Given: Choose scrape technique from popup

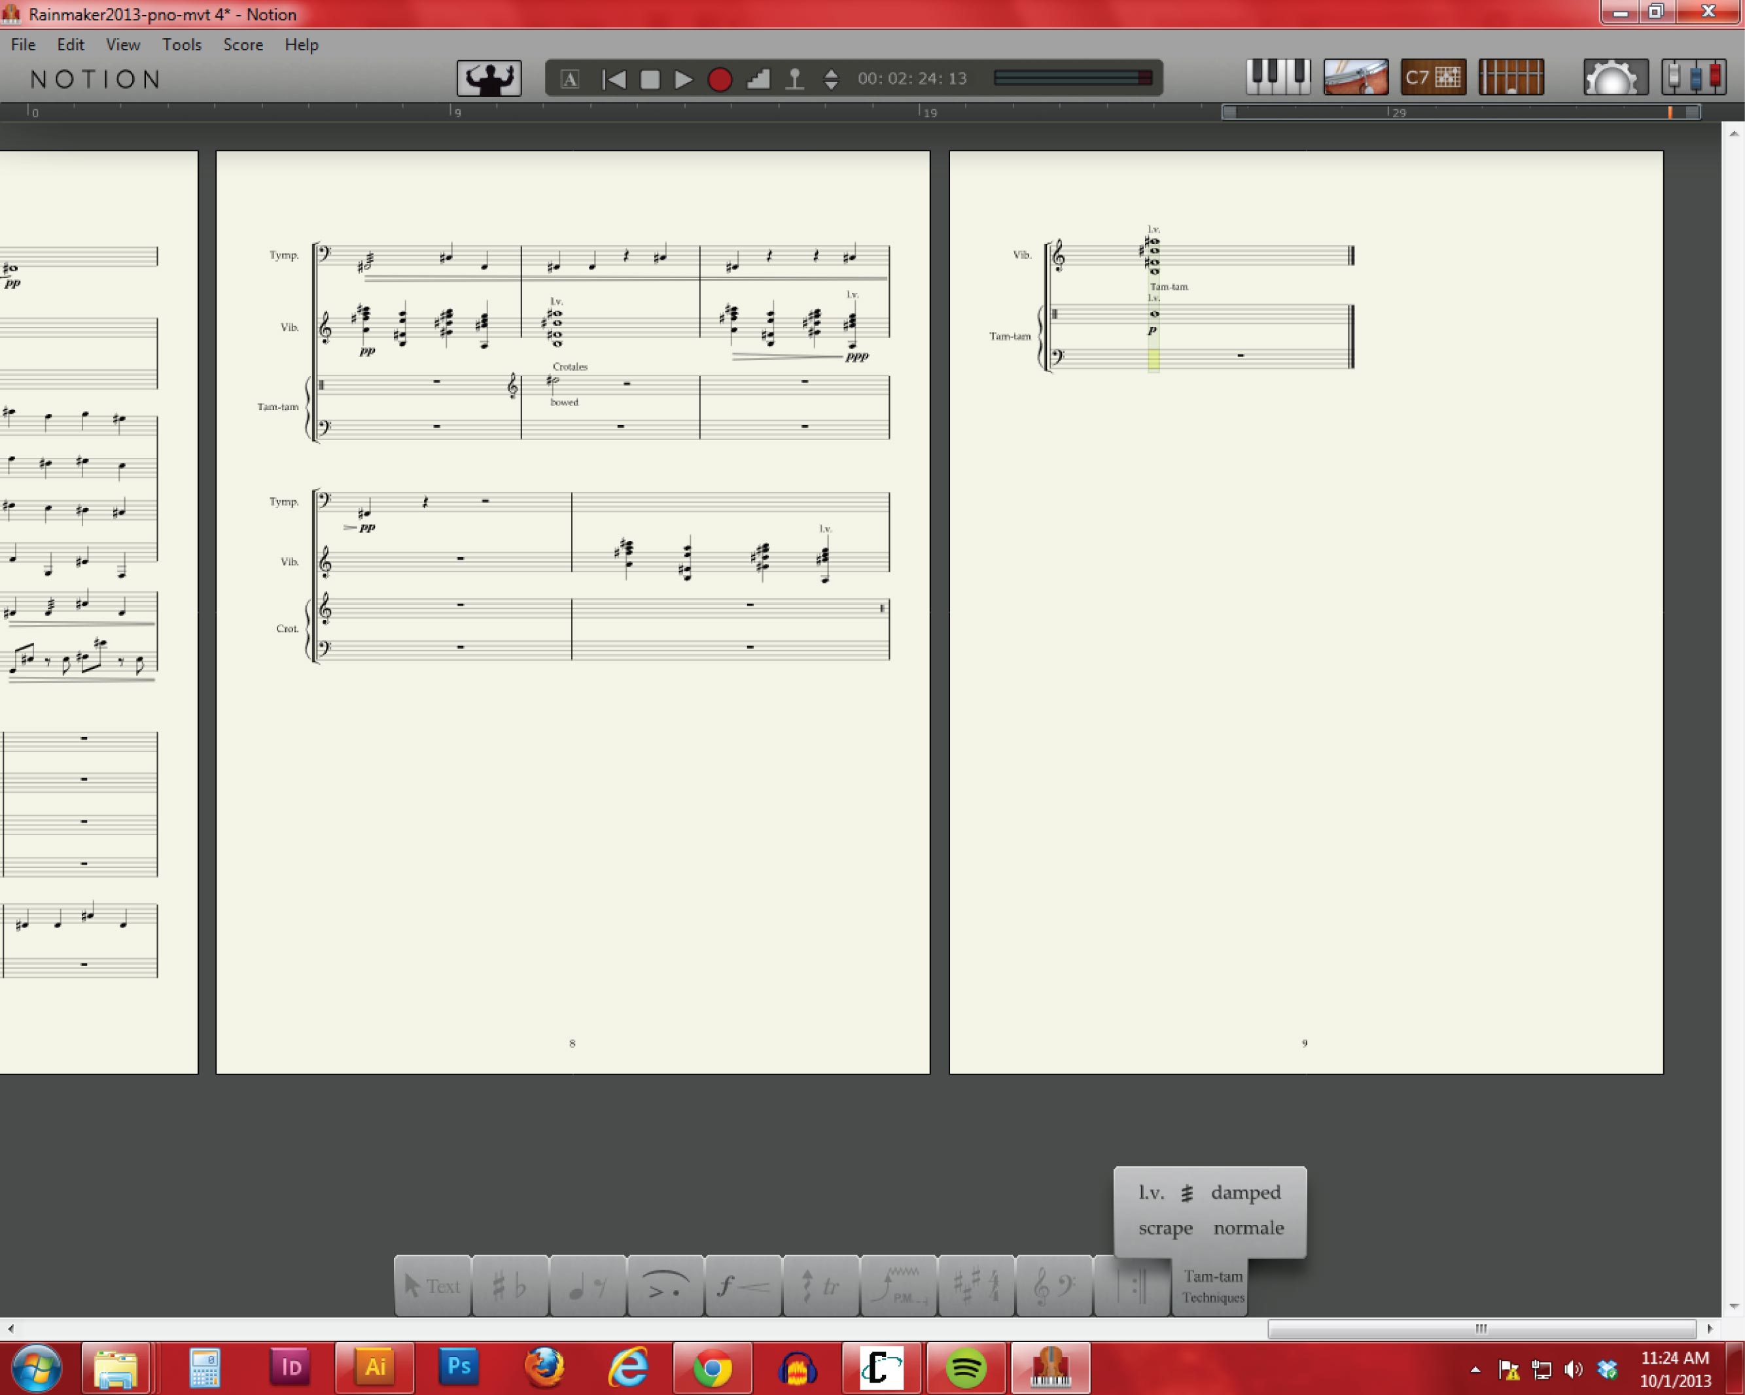Looking at the screenshot, I should click(x=1165, y=1228).
